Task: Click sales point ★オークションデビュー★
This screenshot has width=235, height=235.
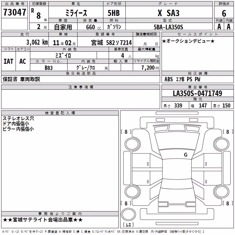Action: (x=188, y=41)
